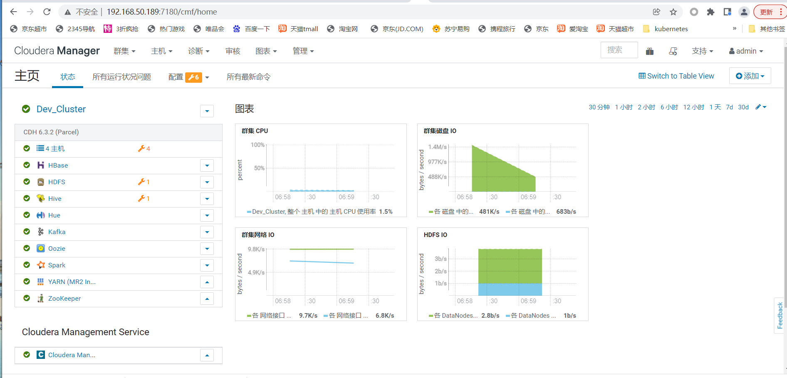Screen dimensions: 787x378
Task: Set chart range to 12 小时
Action: tap(694, 107)
